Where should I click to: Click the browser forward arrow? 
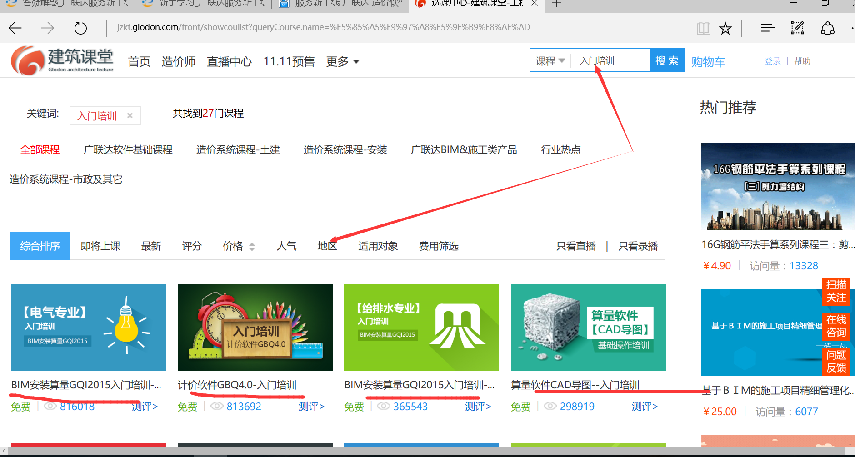click(47, 28)
